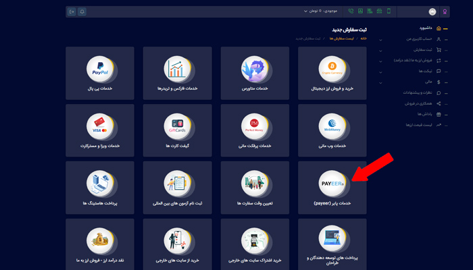Image resolution: width=473 pixels, height=270 pixels.
Task: Expand chevron beside تیکت ها
Action: point(380,72)
